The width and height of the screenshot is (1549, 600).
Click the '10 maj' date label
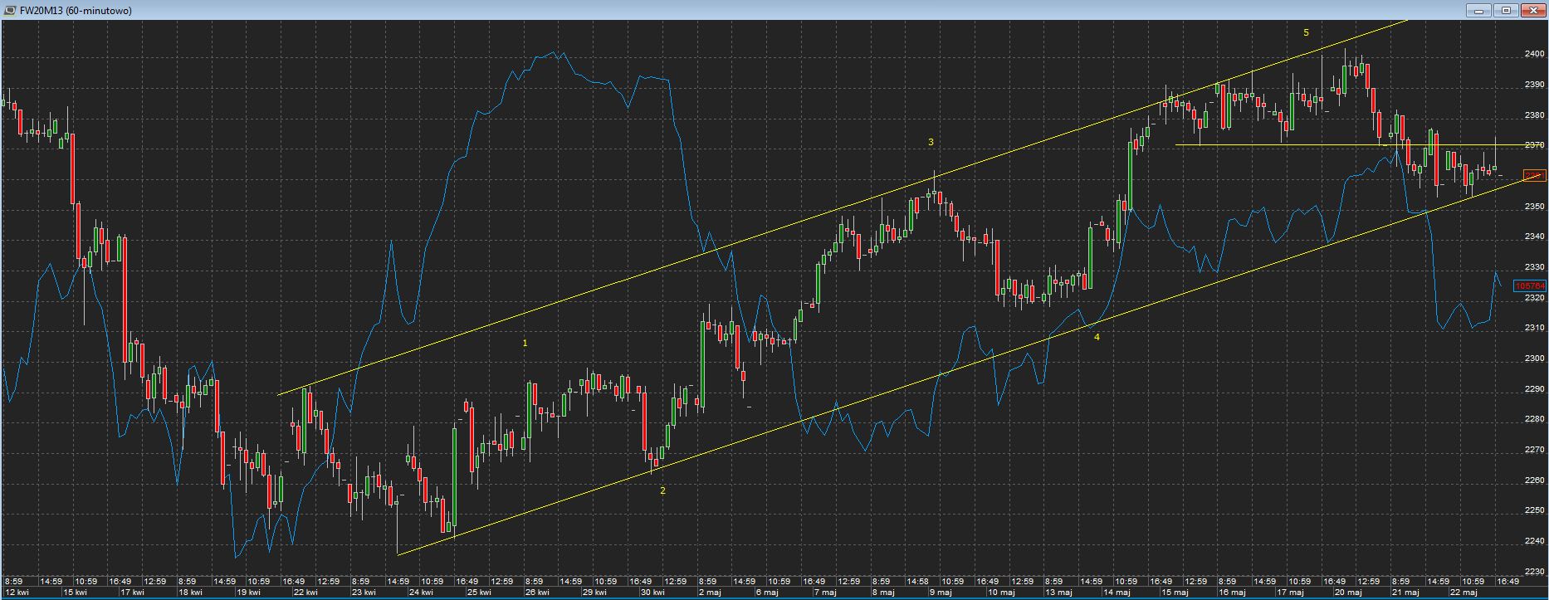click(x=1001, y=593)
